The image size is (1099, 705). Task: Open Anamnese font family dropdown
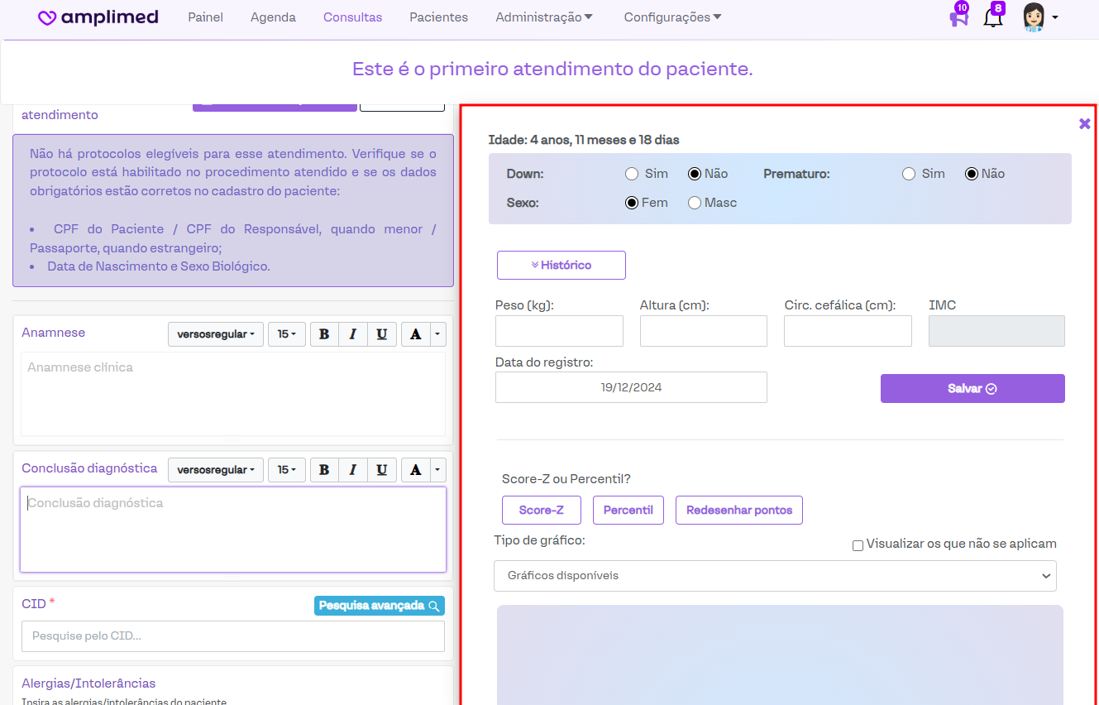(215, 334)
